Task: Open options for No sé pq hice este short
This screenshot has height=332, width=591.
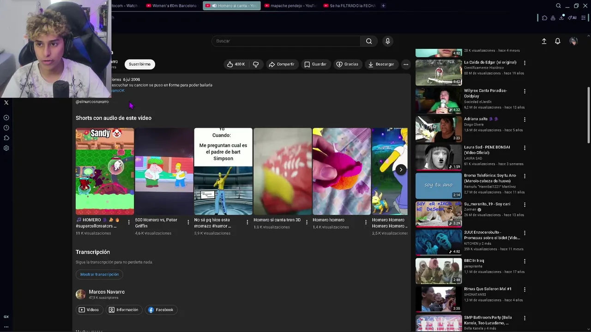Action: click(x=247, y=222)
